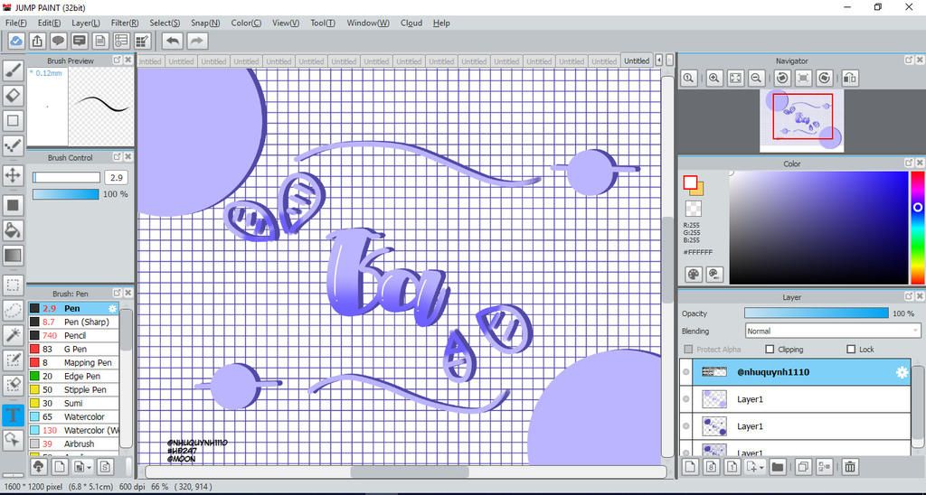Click the layer Opacity slider

(817, 313)
